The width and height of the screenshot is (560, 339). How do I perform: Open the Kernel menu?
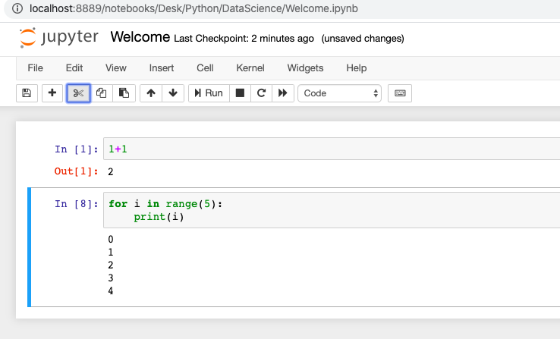point(250,67)
